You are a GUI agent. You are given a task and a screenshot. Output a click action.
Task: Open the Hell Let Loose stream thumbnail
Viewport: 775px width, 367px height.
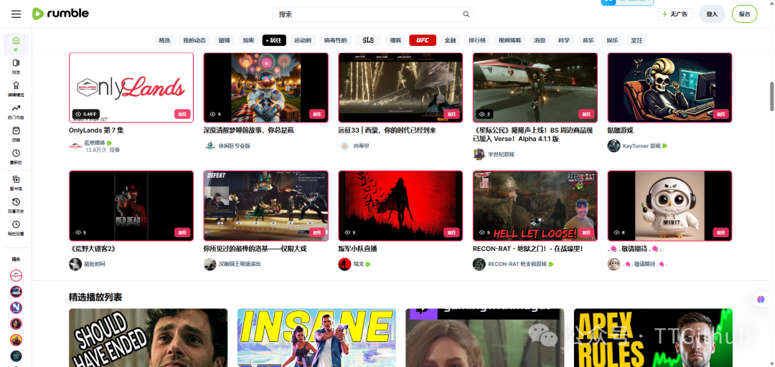pyautogui.click(x=535, y=206)
